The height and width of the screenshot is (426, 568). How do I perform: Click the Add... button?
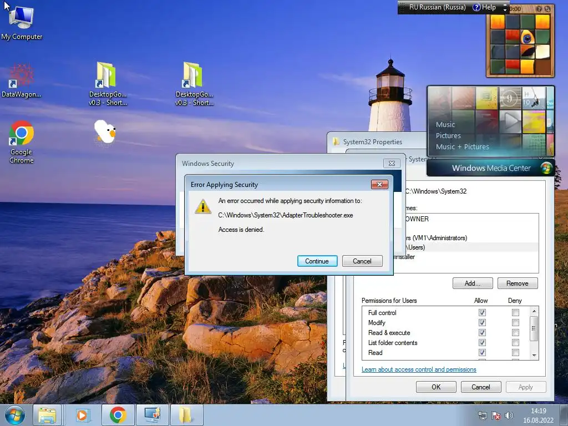[x=473, y=283]
